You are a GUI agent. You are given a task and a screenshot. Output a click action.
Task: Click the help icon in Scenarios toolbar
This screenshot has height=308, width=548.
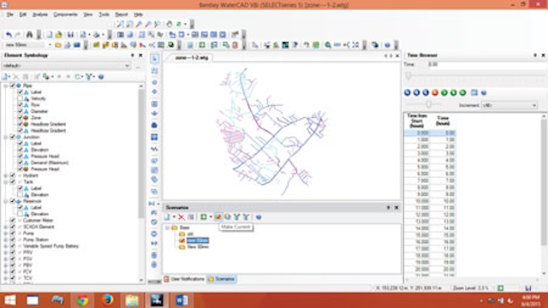pyautogui.click(x=259, y=217)
